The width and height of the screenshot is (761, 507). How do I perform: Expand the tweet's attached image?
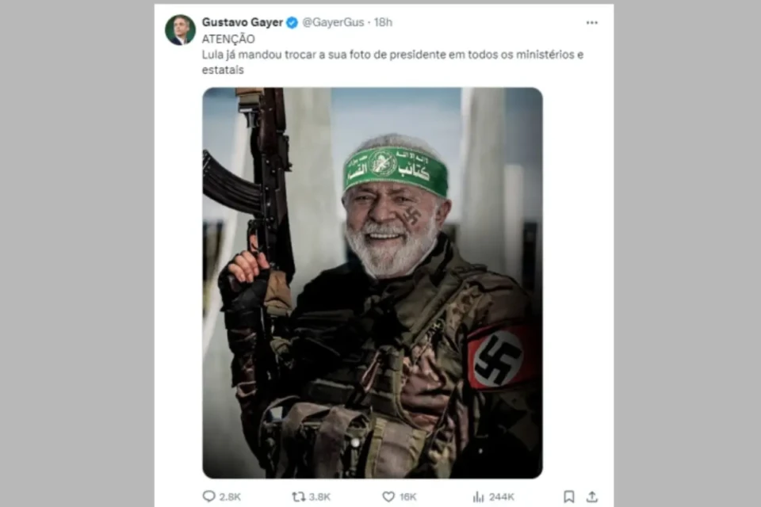pos(373,282)
